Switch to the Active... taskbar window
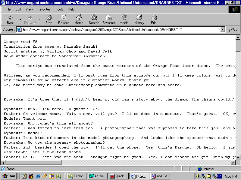The image size is (241, 180). pyautogui.click(x=98, y=176)
